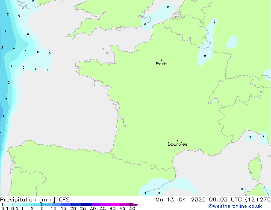Image resolution: width=271 pixels, height=210 pixels.
Task: Select legend swatch between 25 and 30
Action: pos(86,204)
